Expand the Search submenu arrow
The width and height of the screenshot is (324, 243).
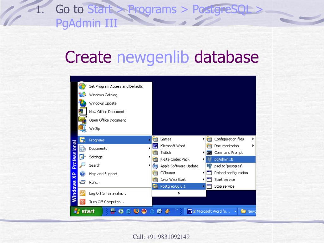(149, 165)
